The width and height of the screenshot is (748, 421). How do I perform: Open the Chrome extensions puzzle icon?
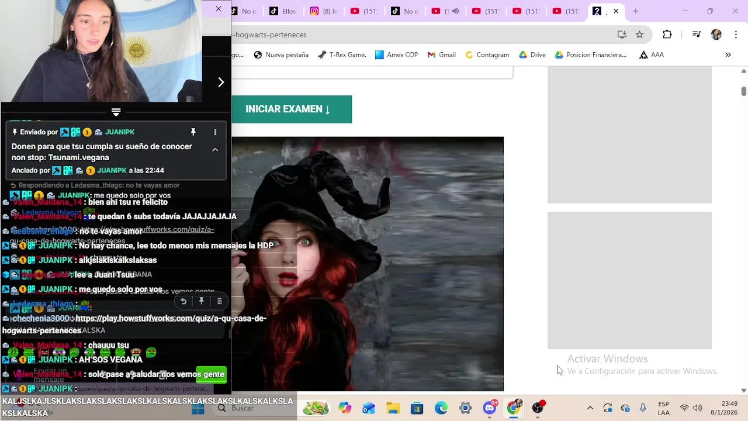(667, 34)
